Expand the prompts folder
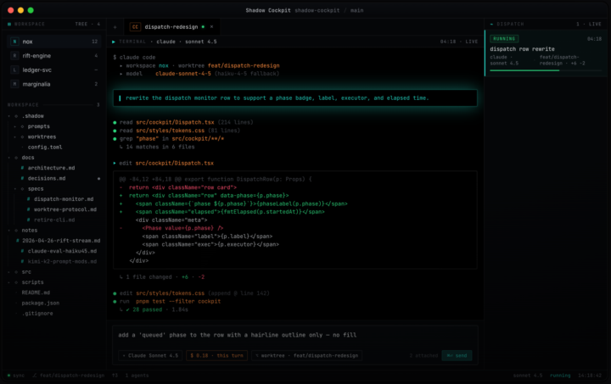The image size is (611, 384). 14,126
